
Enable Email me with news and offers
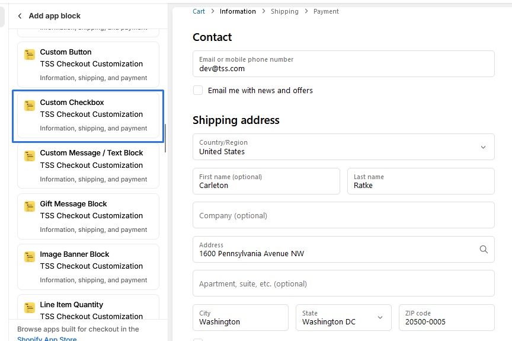198,90
